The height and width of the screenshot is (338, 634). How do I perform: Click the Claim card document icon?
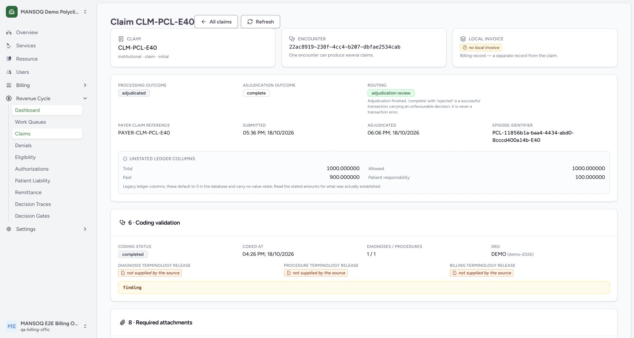coord(121,39)
